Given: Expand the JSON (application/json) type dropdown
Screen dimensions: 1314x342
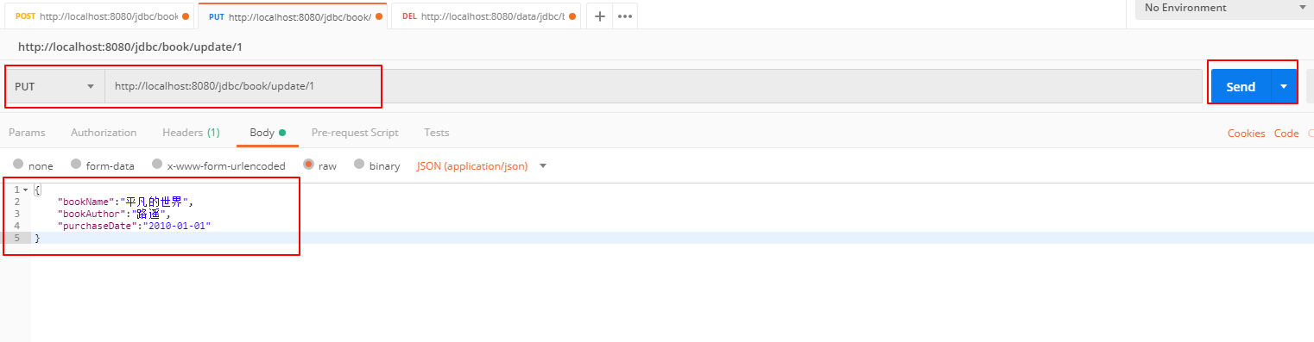Looking at the screenshot, I should 482,165.
